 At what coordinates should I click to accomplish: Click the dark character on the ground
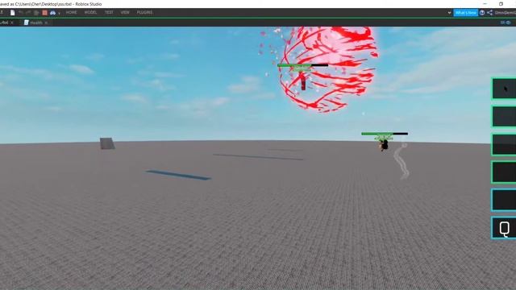384,145
